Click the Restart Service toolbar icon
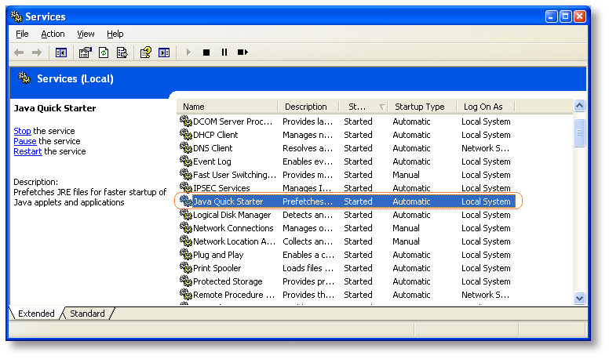The image size is (609, 359). (x=243, y=53)
